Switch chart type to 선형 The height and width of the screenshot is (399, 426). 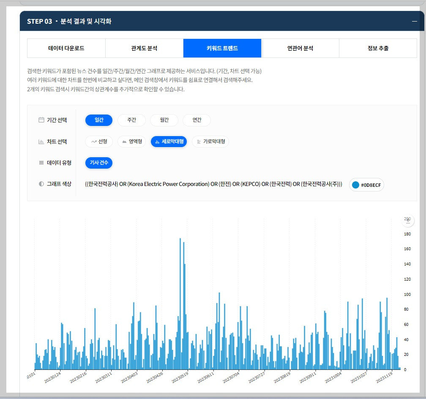(99, 142)
